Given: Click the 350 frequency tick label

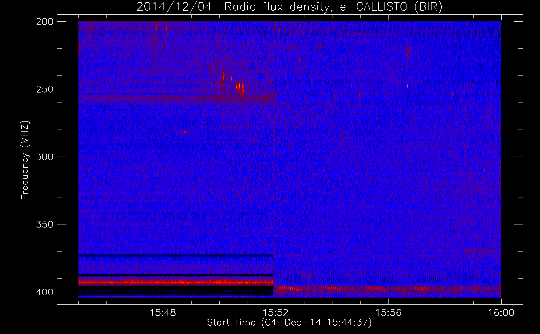Looking at the screenshot, I should (x=44, y=224).
